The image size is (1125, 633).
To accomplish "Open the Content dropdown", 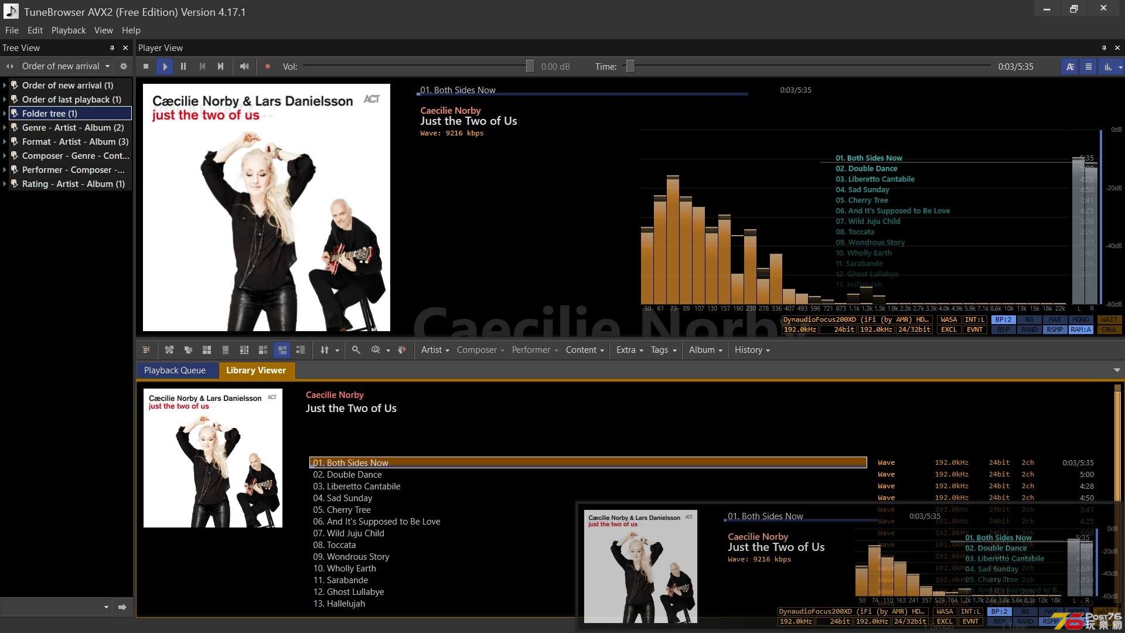I will pos(584,350).
